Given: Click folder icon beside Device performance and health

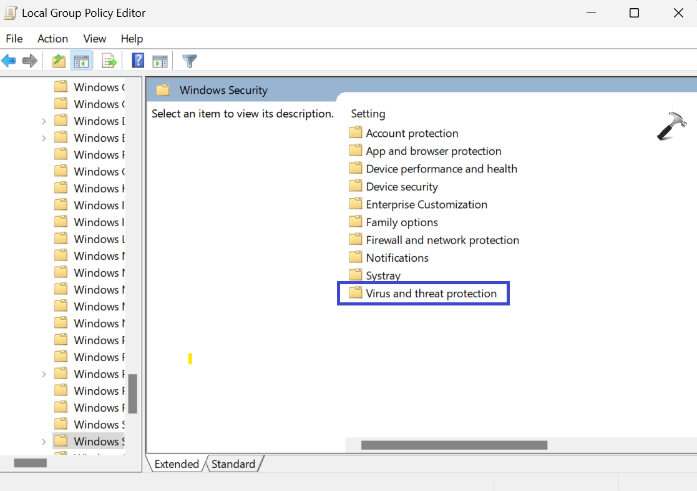Looking at the screenshot, I should (355, 168).
